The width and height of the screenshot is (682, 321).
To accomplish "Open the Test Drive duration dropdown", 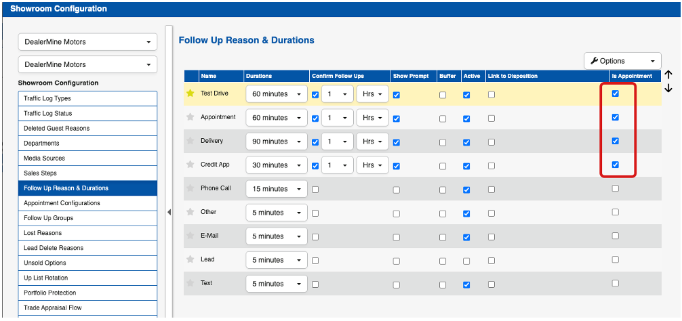I will coord(276,94).
